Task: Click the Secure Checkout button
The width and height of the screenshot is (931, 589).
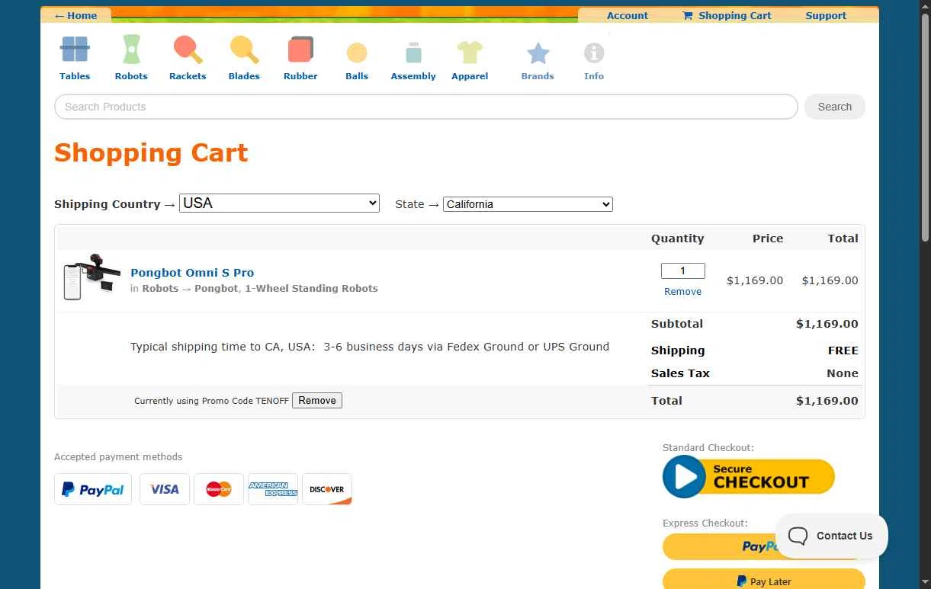Action: [x=749, y=477]
